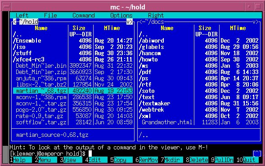Select the /abiword directory
Screen dimensions: 265x166
[199, 41]
